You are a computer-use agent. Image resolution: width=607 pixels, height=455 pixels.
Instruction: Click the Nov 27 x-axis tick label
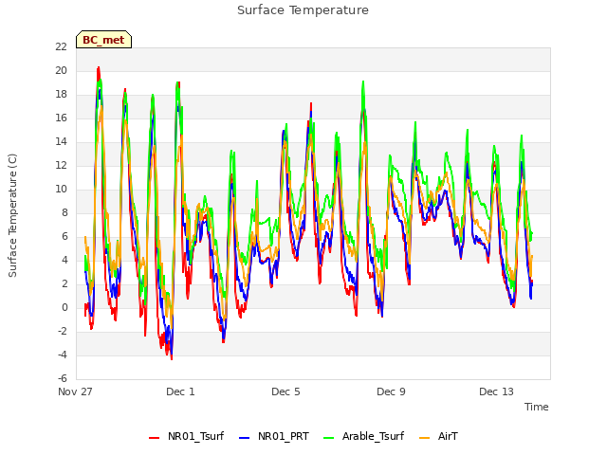(75, 391)
